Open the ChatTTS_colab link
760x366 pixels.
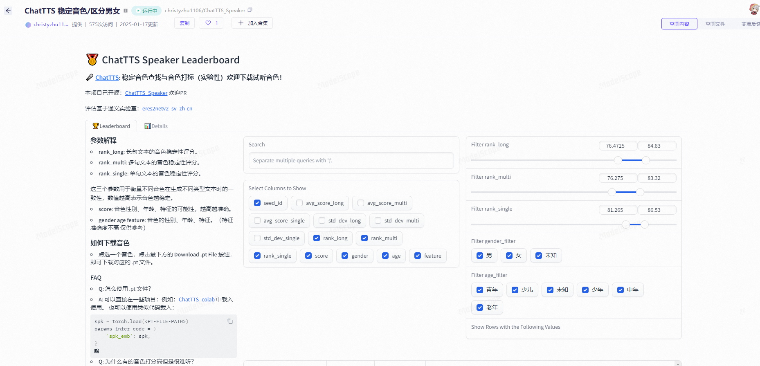click(196, 299)
